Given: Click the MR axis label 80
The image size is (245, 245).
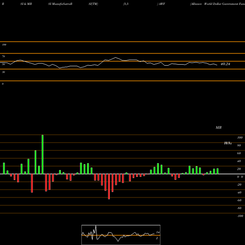Looking at the screenshot, I should [x=239, y=146].
